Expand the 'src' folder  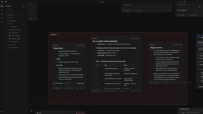[x=8, y=24]
